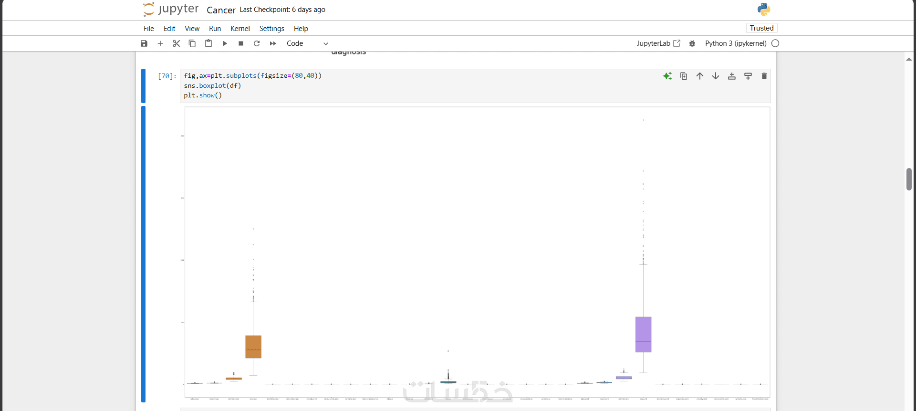Save the notebook with the floppy disk icon

[x=144, y=43]
